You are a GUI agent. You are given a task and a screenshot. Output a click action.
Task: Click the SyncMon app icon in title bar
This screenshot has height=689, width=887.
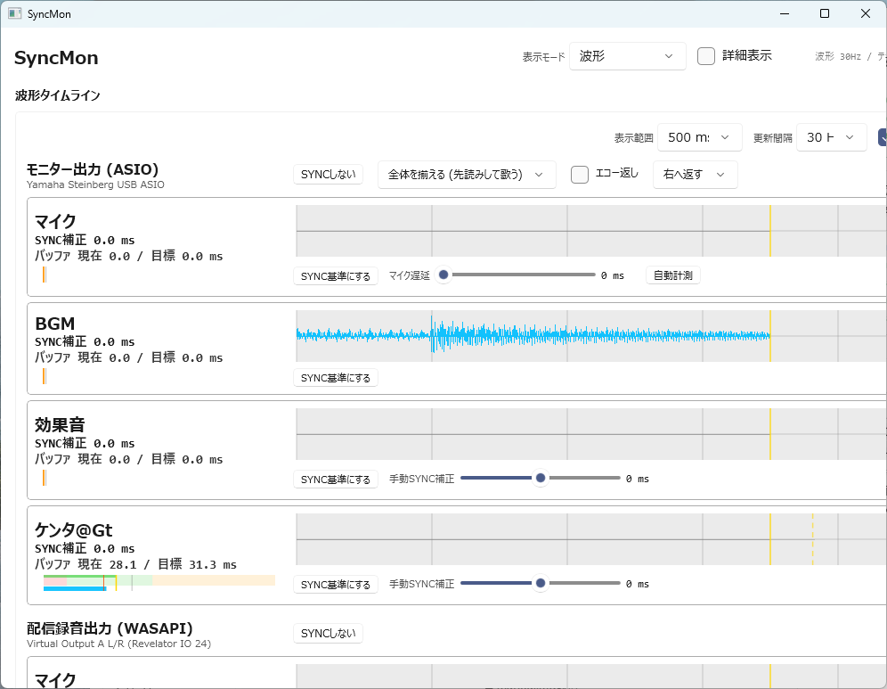pos(15,13)
